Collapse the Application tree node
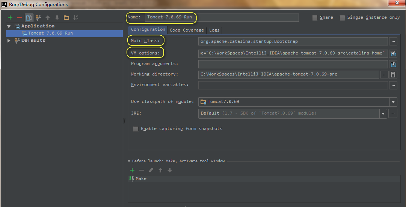406x207 pixels. tap(9, 26)
